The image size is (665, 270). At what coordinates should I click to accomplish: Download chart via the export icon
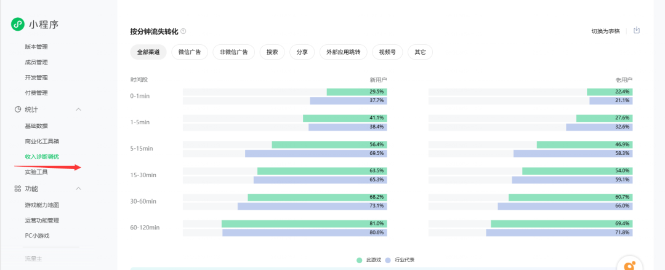coord(636,31)
